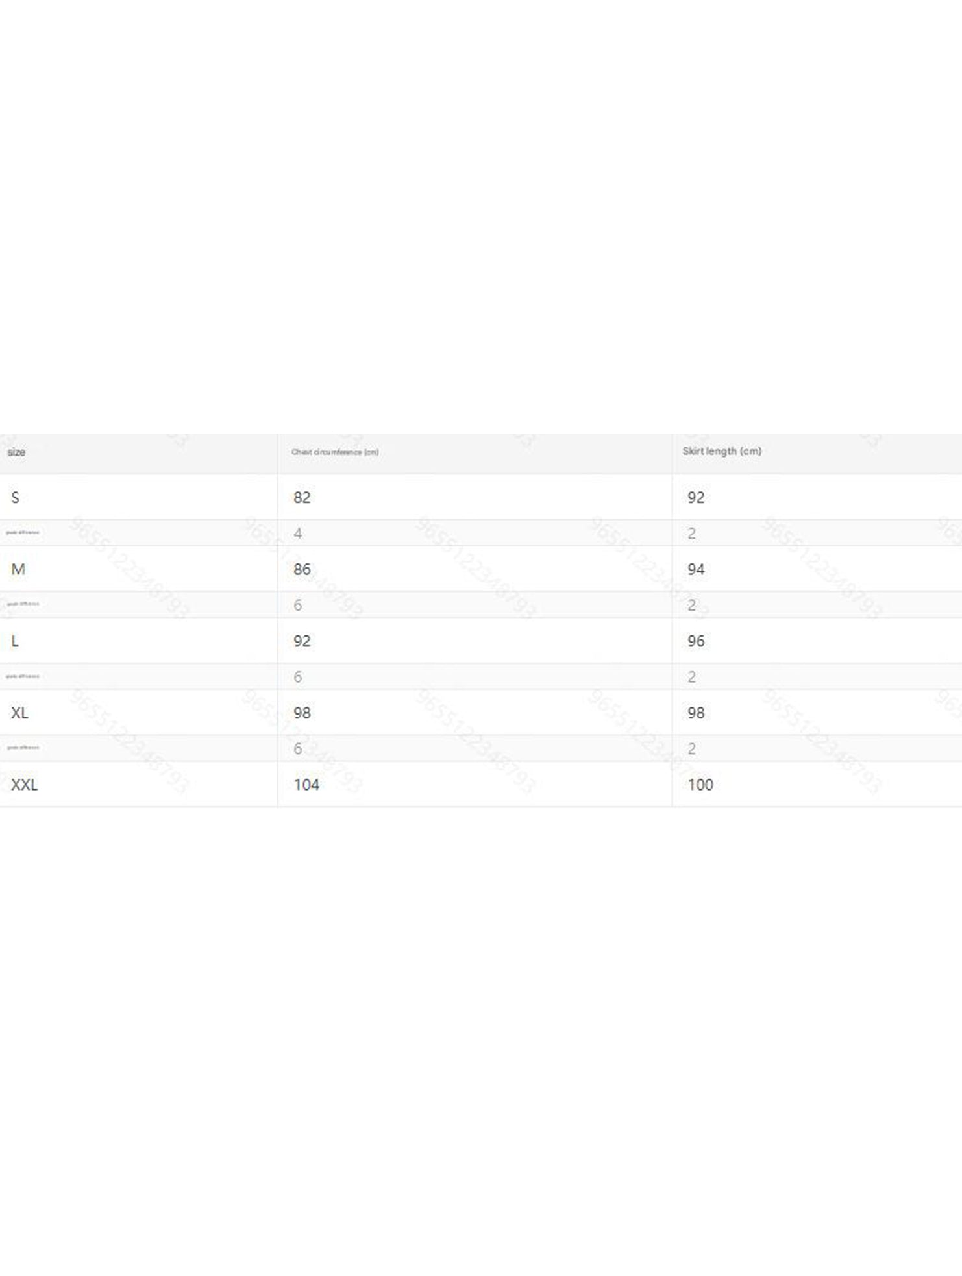
Task: Click chest circumference value 86 for M
Action: pos(302,569)
